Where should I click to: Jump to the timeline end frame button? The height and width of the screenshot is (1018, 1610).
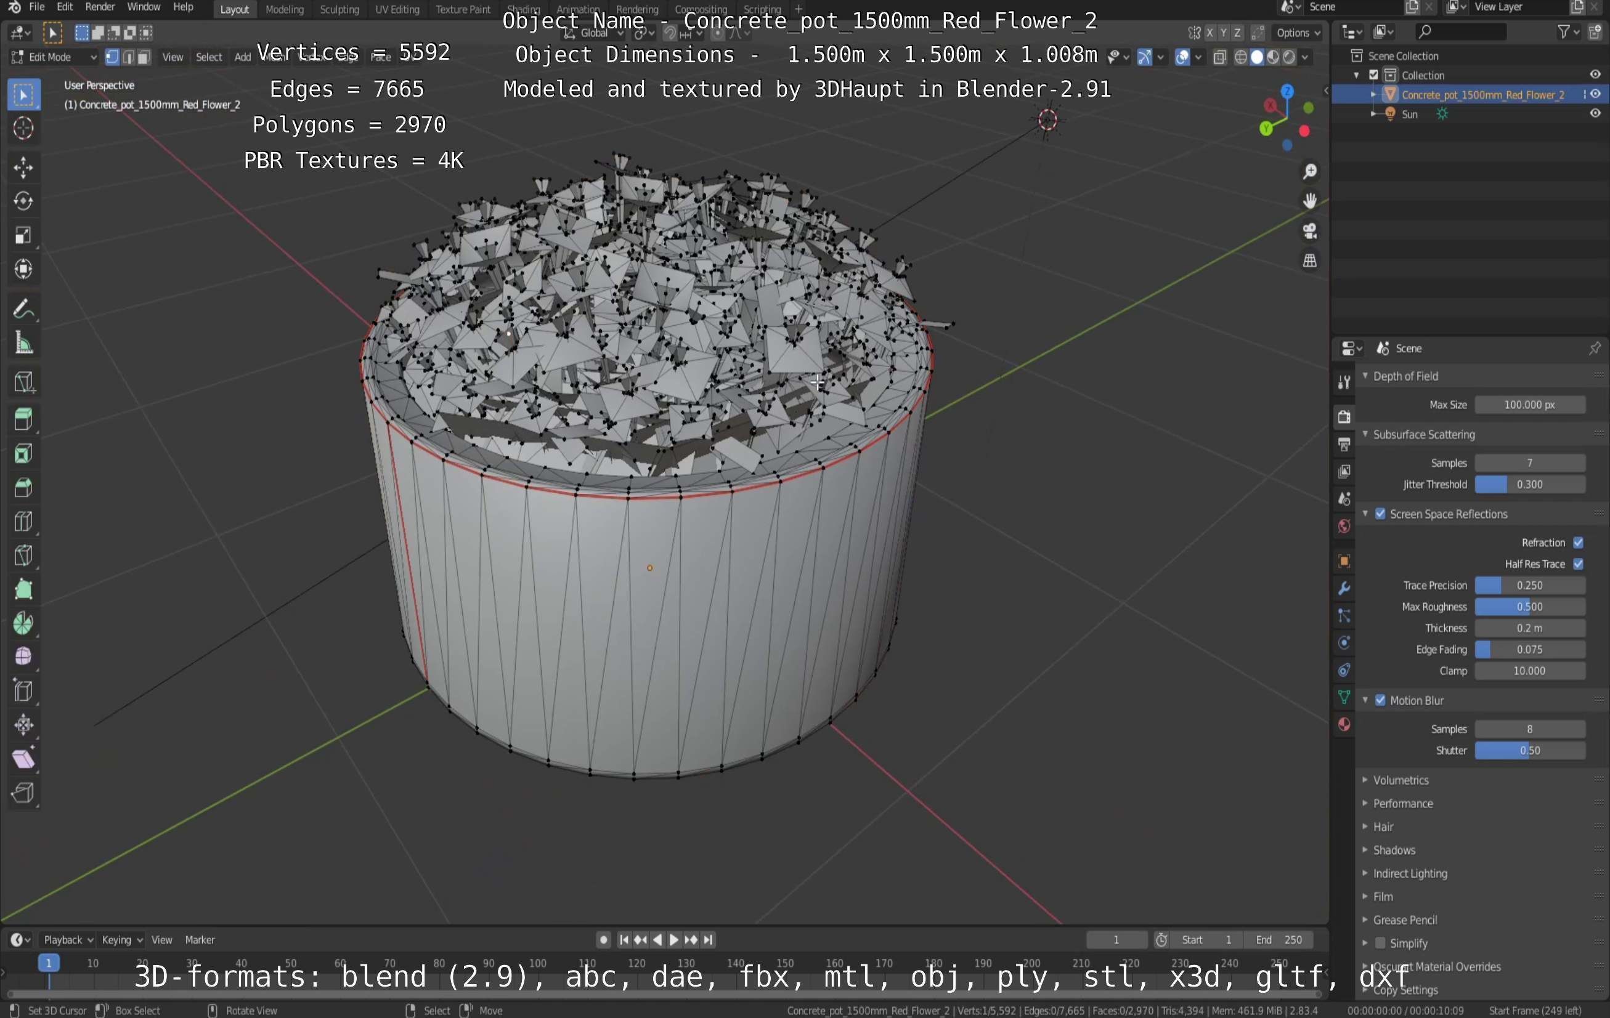tap(708, 939)
